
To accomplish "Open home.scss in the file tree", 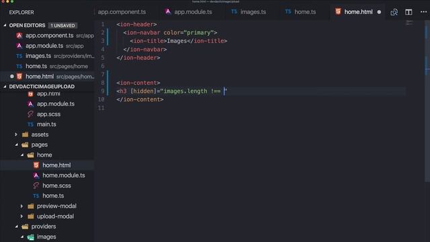I will coord(56,186).
